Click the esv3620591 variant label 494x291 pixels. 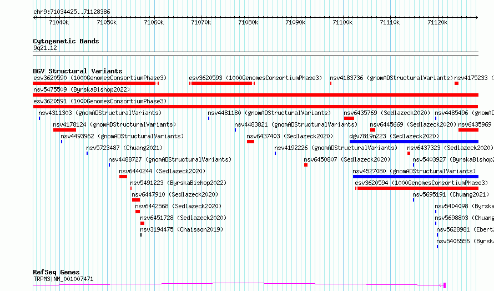pyautogui.click(x=100, y=101)
